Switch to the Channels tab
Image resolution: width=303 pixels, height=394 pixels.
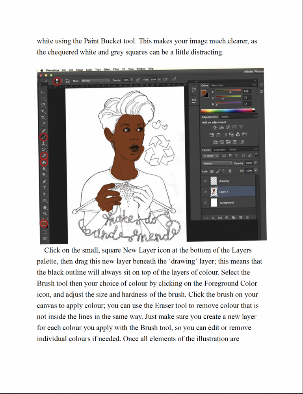click(x=219, y=150)
